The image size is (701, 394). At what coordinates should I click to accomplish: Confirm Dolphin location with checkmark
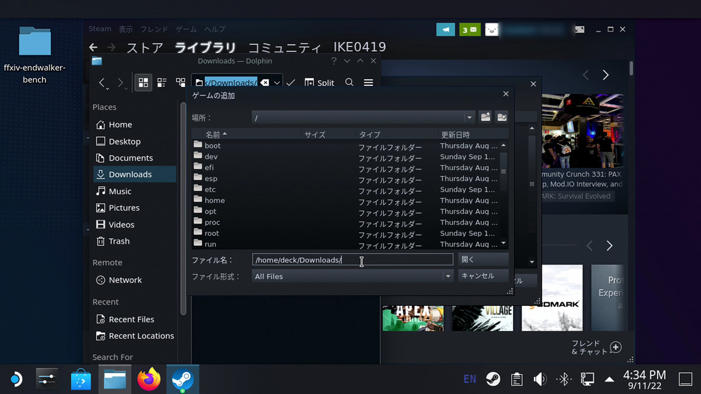pos(290,83)
